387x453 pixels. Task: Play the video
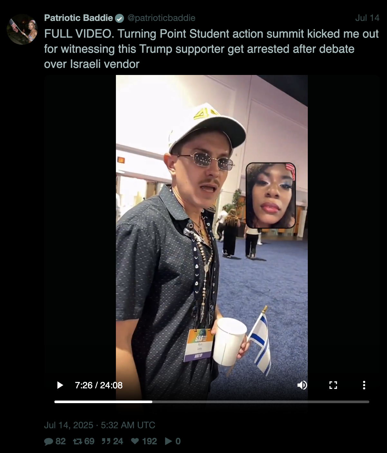click(60, 385)
